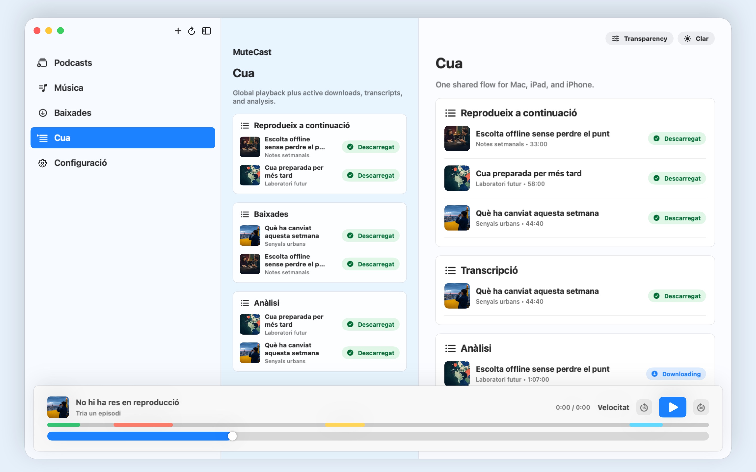Screen dimensions: 756x472
Task: Click the yellow chapter segment on the timeline
Action: pos(345,425)
